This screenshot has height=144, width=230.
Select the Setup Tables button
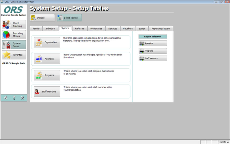point(69,18)
